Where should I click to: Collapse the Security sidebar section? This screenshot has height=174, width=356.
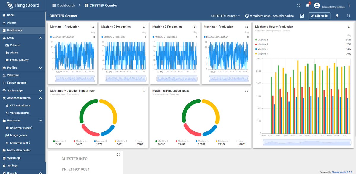coord(40,173)
